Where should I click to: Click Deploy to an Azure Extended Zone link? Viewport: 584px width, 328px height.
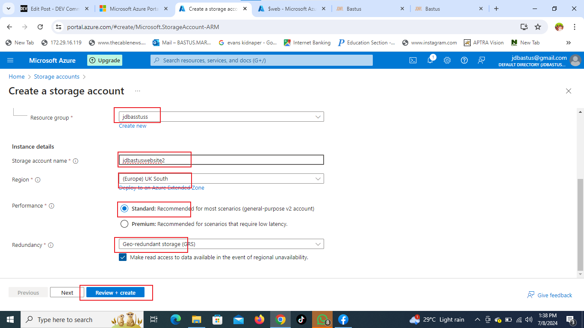pos(162,188)
